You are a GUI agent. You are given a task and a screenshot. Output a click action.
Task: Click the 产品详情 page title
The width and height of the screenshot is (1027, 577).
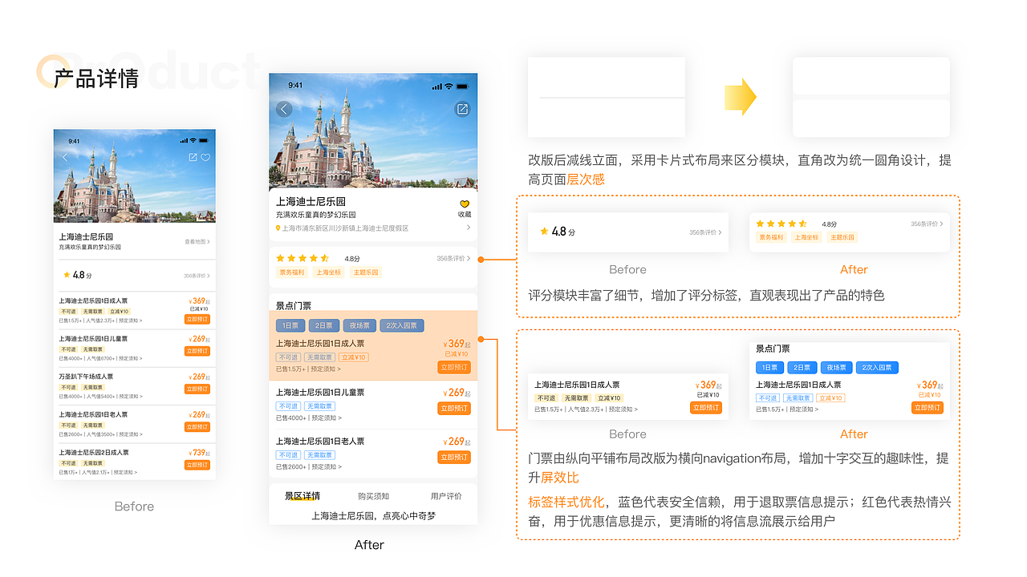click(96, 78)
